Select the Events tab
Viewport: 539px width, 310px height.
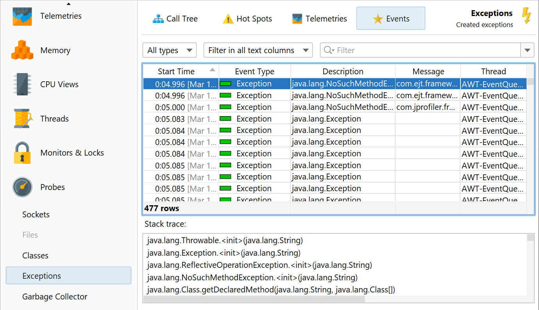click(390, 19)
